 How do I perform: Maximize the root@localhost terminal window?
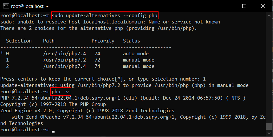(244, 6)
